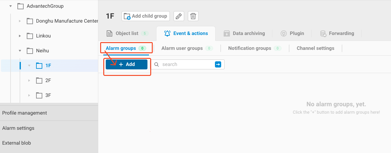Open Profile management in the sidebar

coord(25,113)
